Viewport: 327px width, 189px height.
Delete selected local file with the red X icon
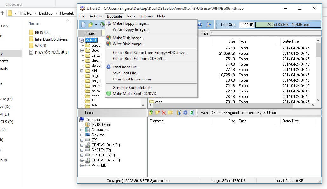163,112
